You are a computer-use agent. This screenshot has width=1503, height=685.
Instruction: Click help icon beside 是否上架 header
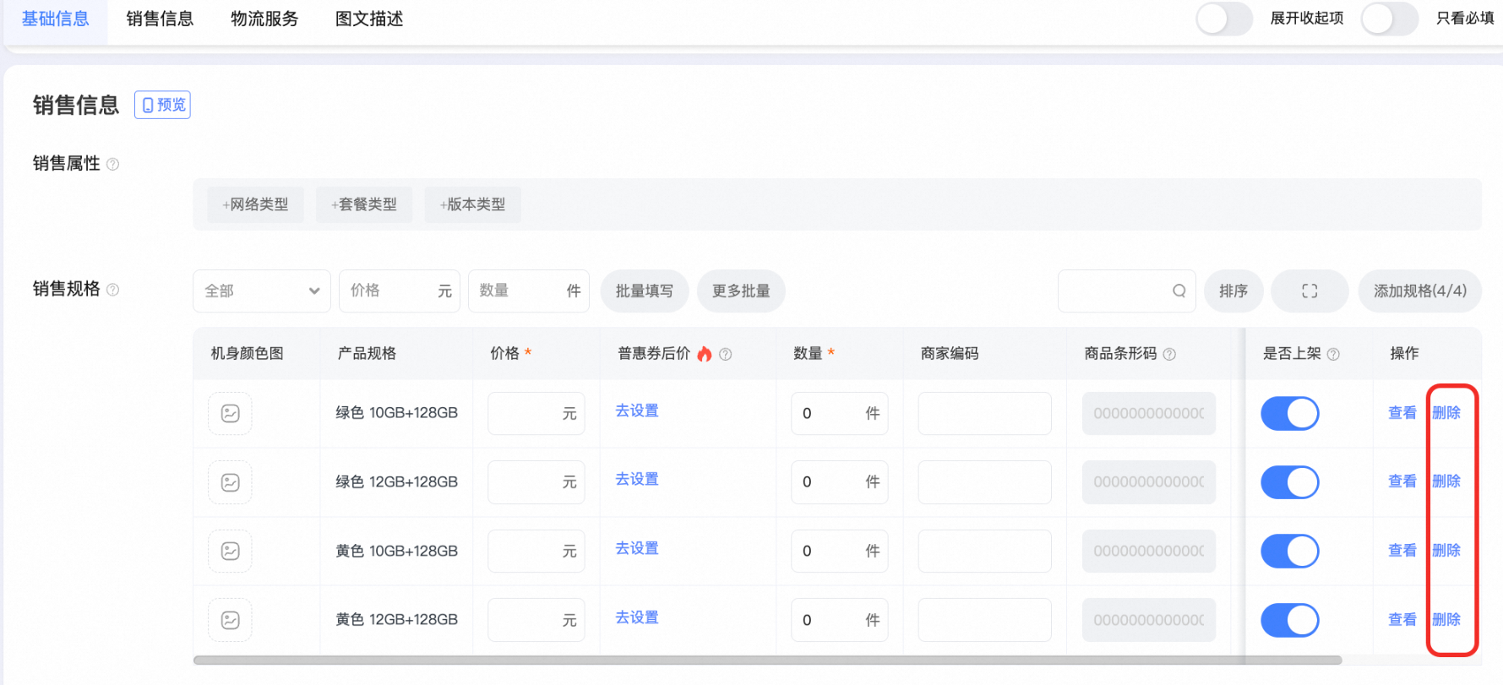click(x=1333, y=354)
